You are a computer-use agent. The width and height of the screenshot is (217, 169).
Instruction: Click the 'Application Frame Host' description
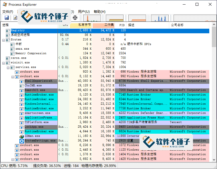[146, 118]
